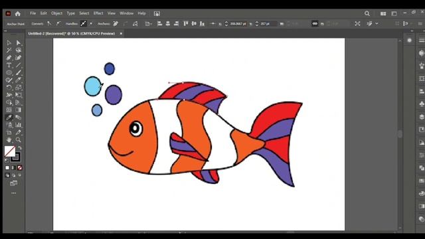Choose the Lasso tool
This screenshot has height=239, width=425.
(x=18, y=50)
